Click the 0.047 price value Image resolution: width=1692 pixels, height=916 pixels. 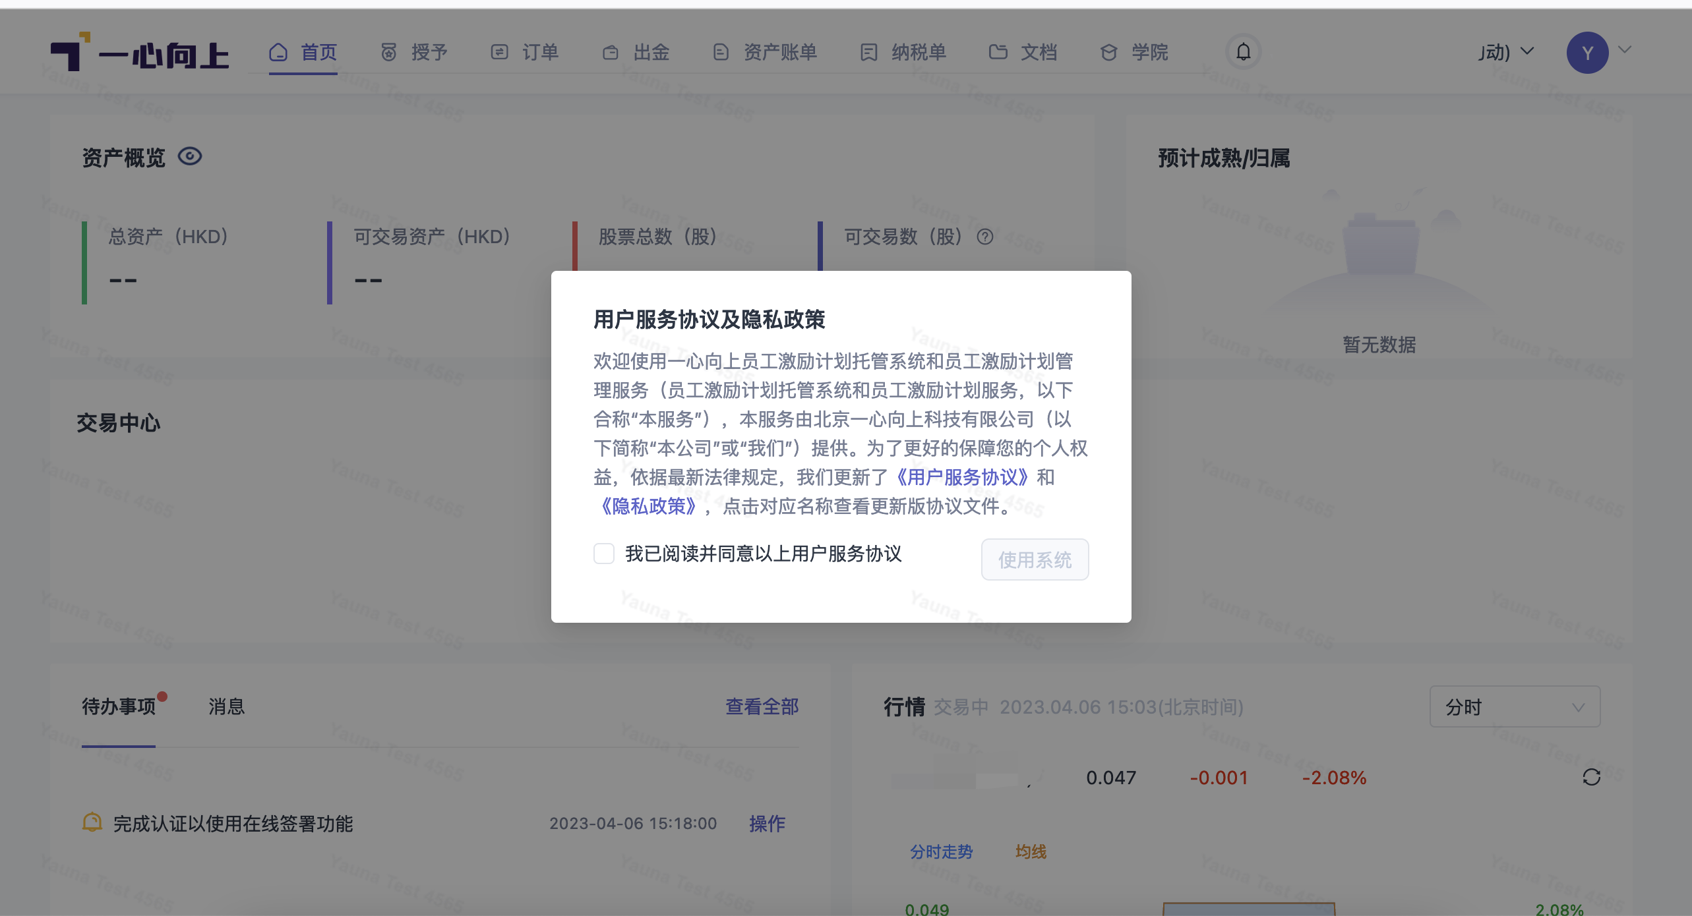pyautogui.click(x=1112, y=778)
